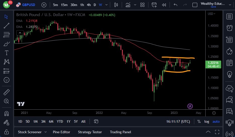Viewport: 235px width, 137px height.
Task: Expand the Stock Screener dropdown arrow
Action: (46, 132)
